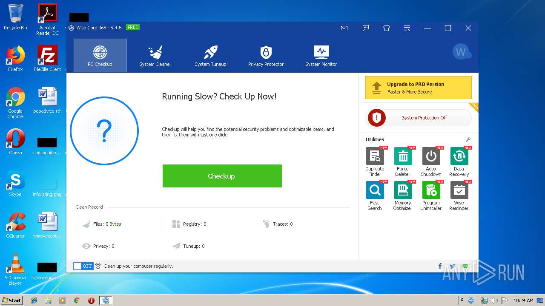Open Internet Explorer from taskbar
This screenshot has width=545, height=306.
click(x=34, y=300)
